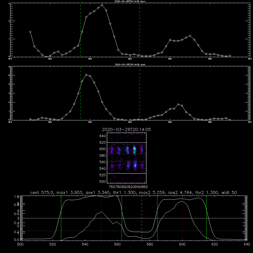This screenshot has width=253, height=253.
Task: Click the '840' x-axis label under dusk plot
Action: tap(130, 122)
